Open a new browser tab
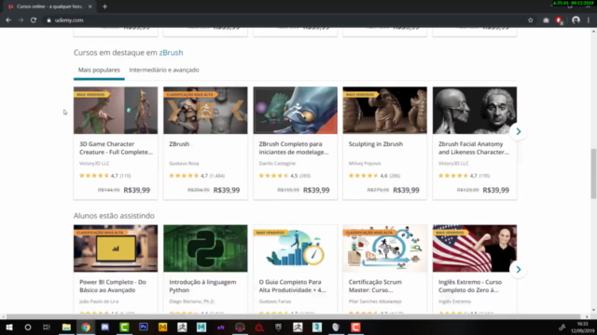The image size is (597, 335). (x=104, y=7)
